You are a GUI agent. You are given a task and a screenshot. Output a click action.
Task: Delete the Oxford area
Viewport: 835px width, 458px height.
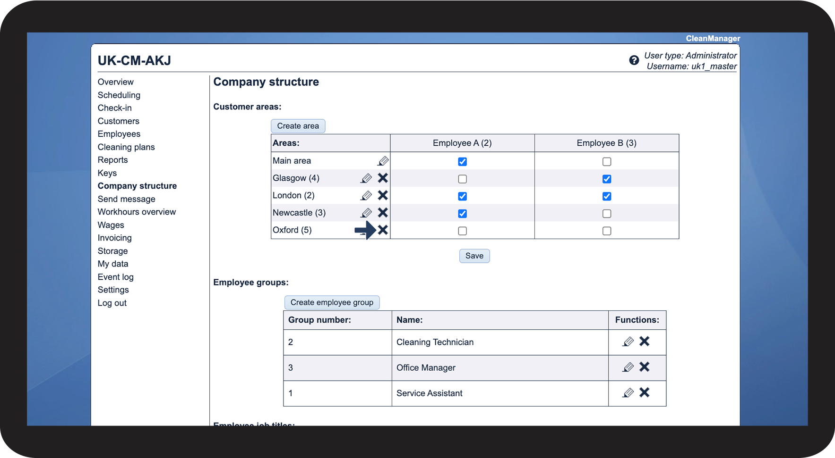[x=383, y=230]
